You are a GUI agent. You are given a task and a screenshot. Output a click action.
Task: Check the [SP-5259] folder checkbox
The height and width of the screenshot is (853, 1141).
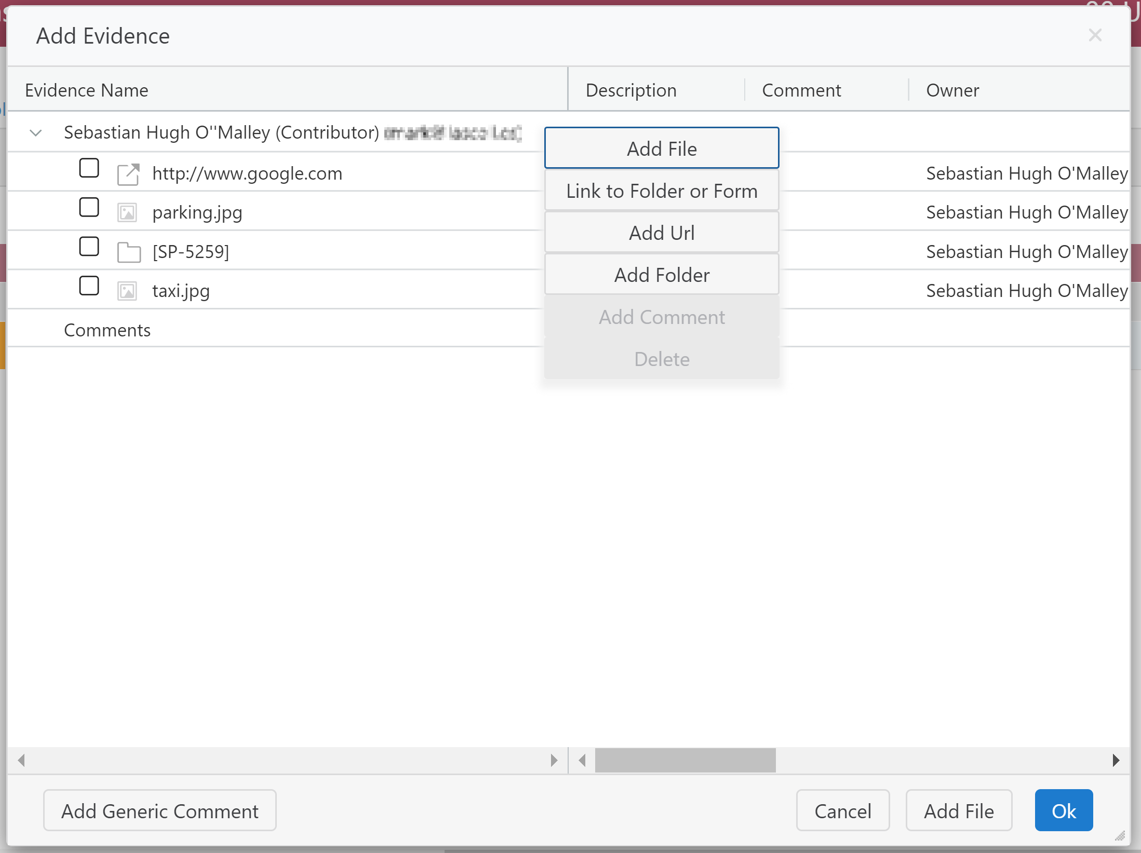tap(89, 247)
